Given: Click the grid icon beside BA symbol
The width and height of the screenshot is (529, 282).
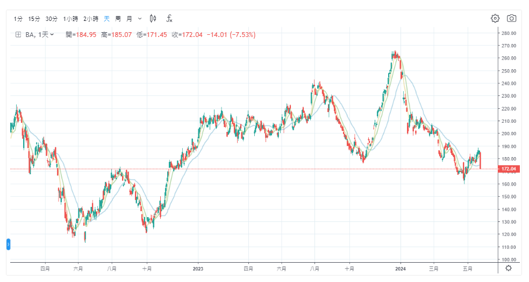Looking at the screenshot, I should (x=18, y=35).
